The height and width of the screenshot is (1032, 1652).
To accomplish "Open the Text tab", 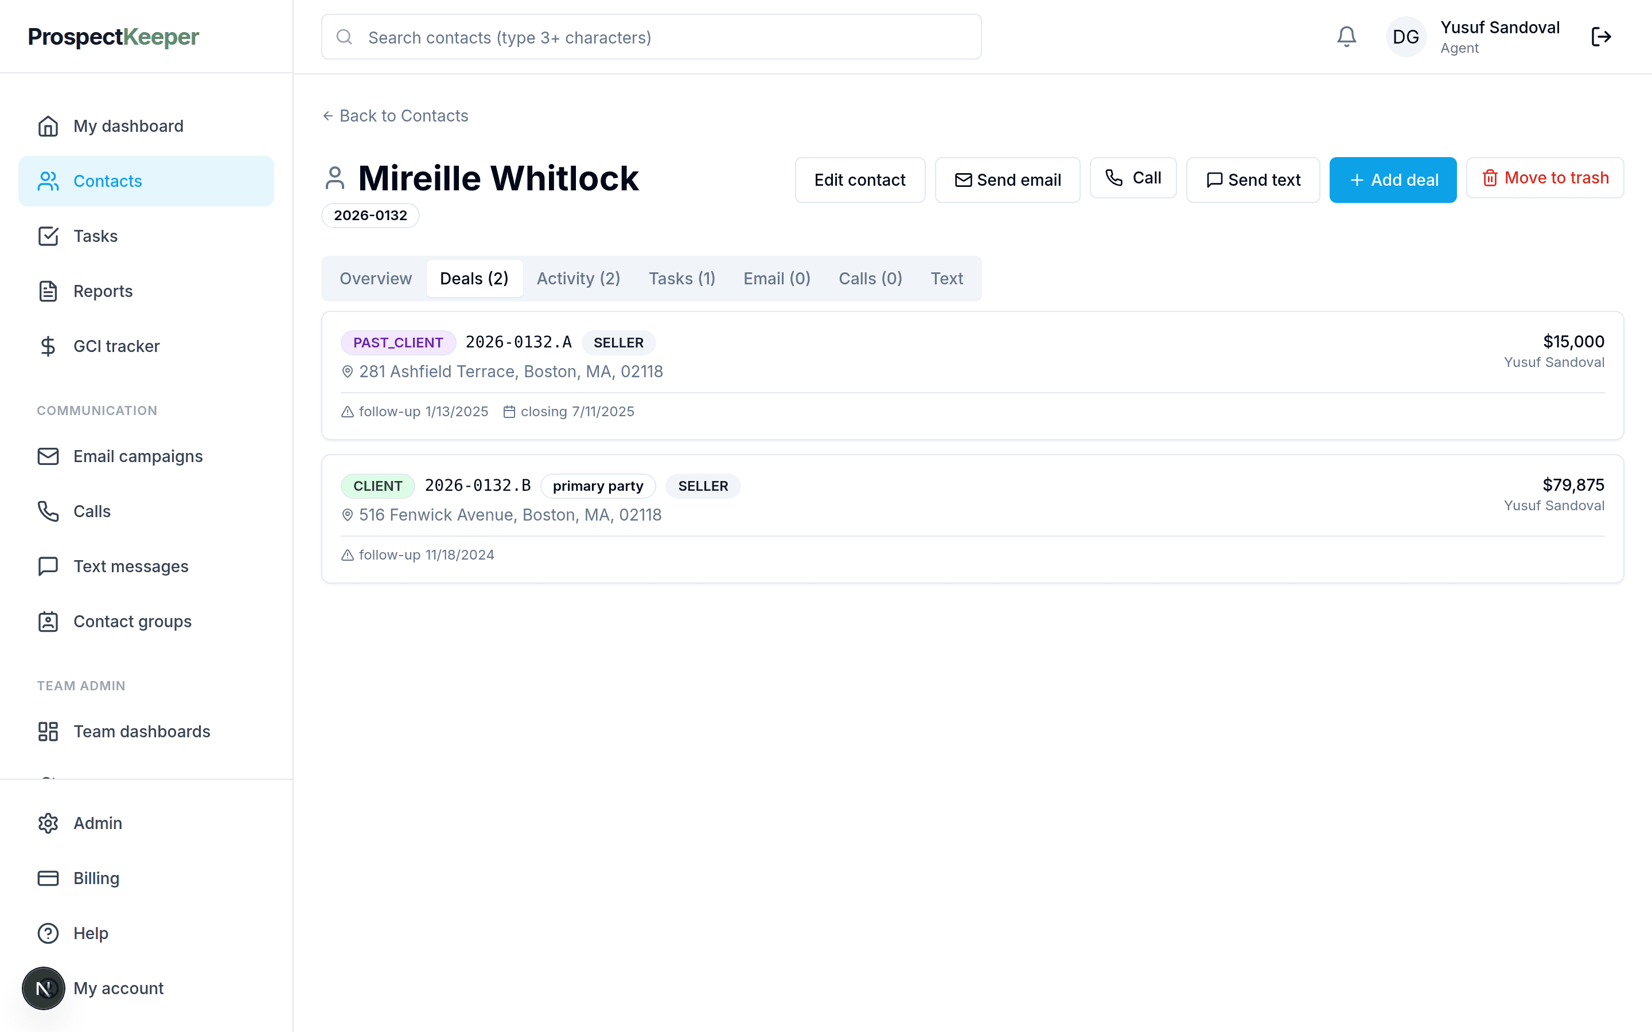I will tap(947, 279).
